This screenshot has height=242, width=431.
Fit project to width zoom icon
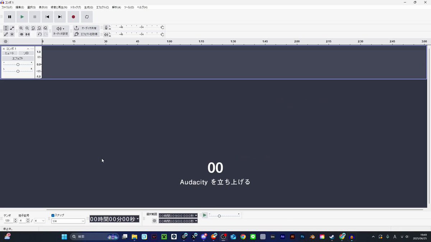(40, 28)
